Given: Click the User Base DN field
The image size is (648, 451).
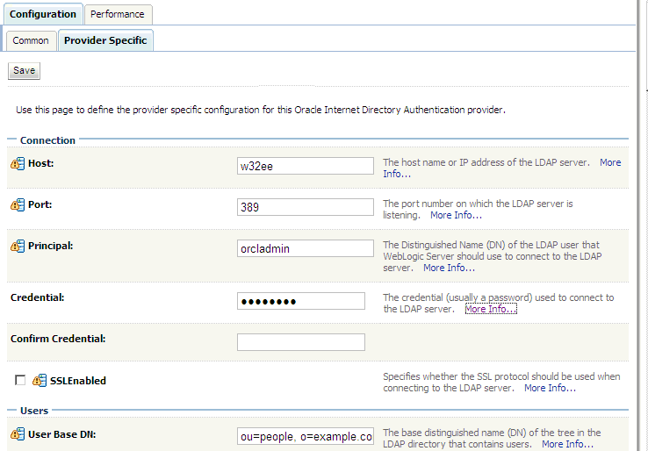Looking at the screenshot, I should [x=306, y=436].
